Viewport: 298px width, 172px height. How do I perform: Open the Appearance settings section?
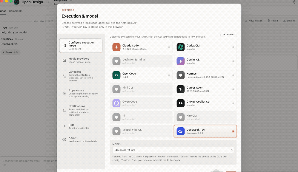click(x=81, y=93)
